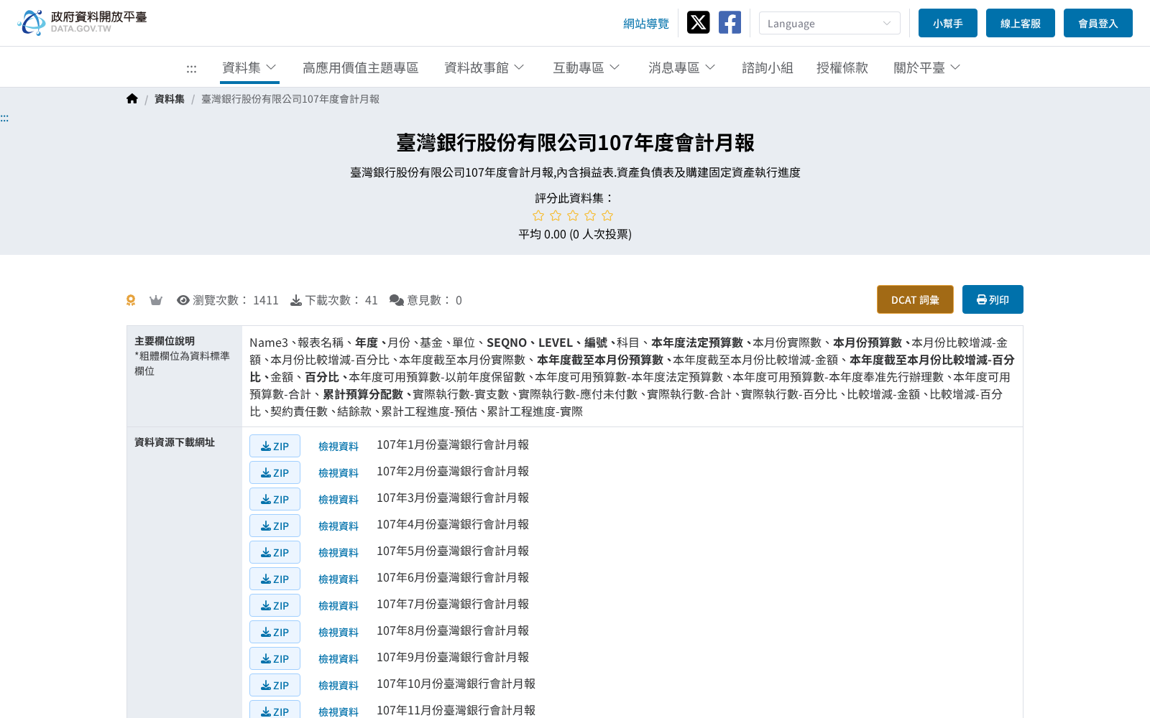Image resolution: width=1150 pixels, height=718 pixels.
Task: View data (檢視資料) for 107年7月份
Action: point(339,605)
